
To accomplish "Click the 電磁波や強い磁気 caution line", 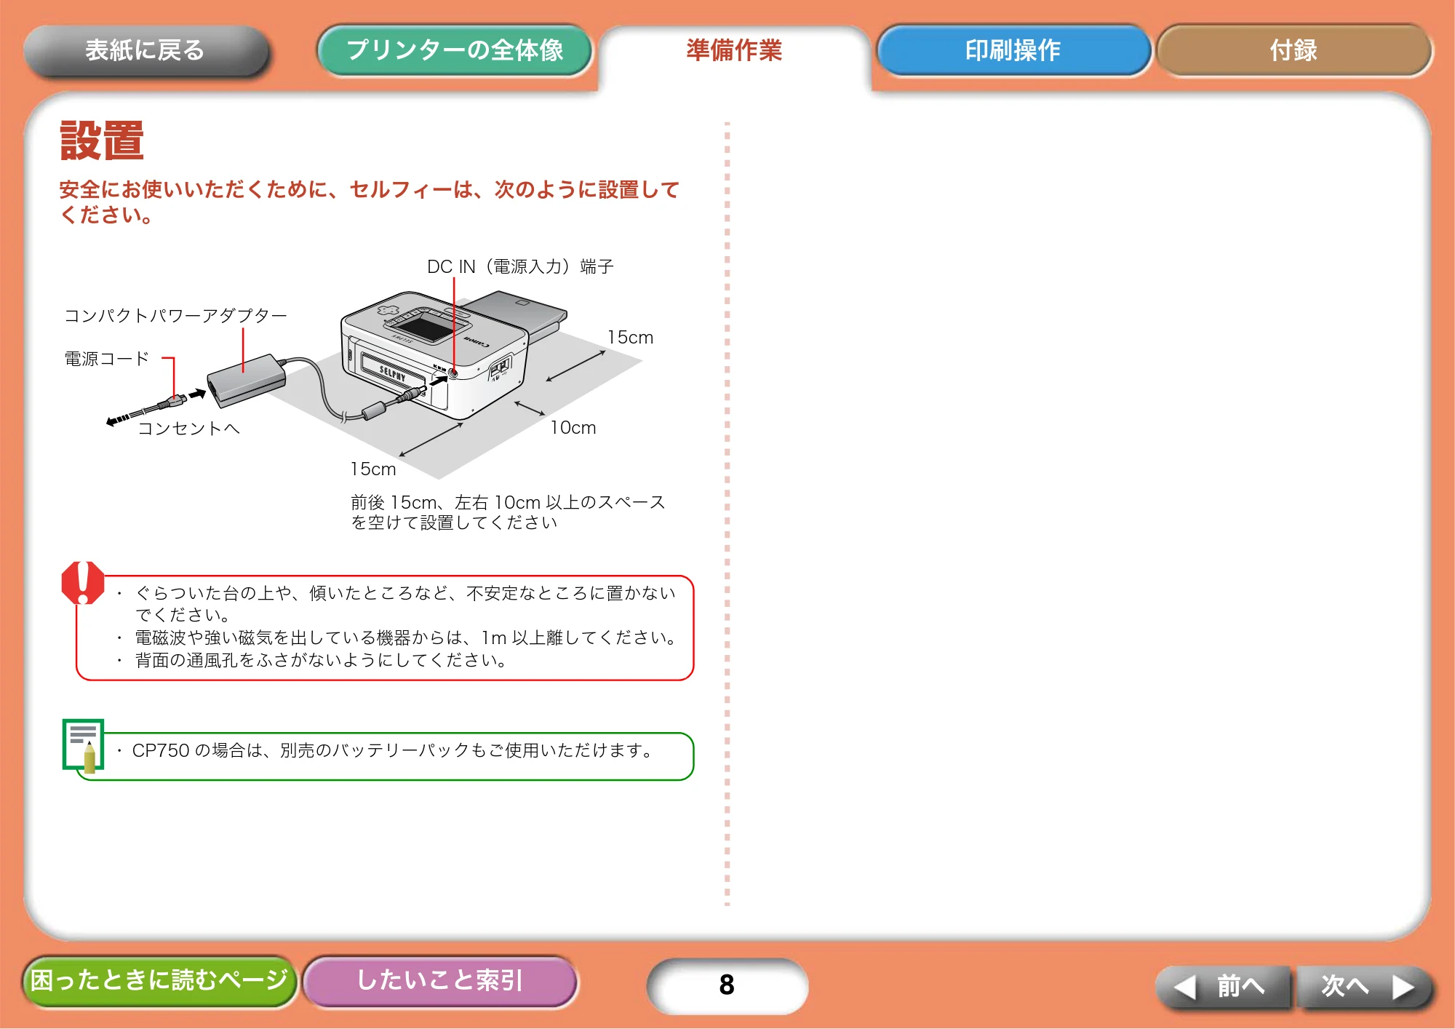I will [406, 637].
